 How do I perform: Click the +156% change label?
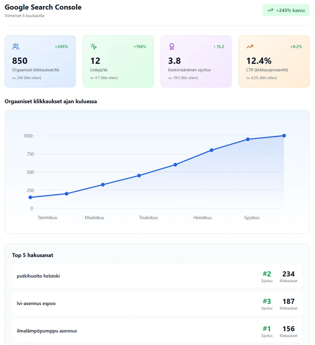click(x=140, y=47)
